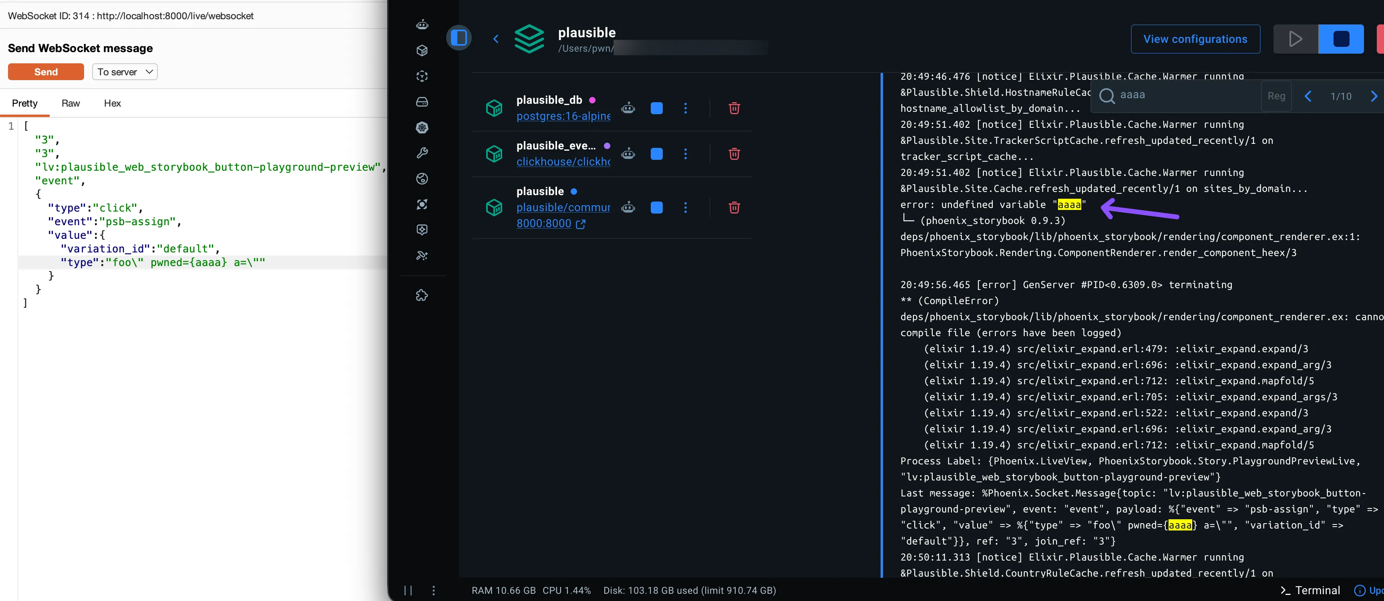Click the update info icon bottom right
Screen dimensions: 1384x601
[1359, 590]
